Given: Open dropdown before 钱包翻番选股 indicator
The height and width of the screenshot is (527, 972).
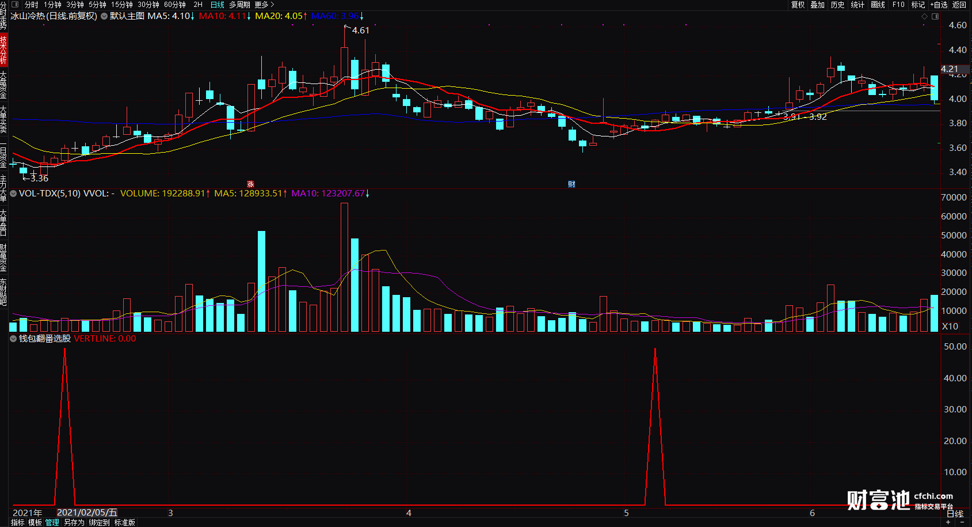Looking at the screenshot, I should tap(13, 339).
